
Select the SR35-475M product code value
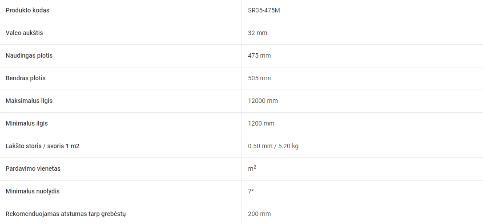264,11
